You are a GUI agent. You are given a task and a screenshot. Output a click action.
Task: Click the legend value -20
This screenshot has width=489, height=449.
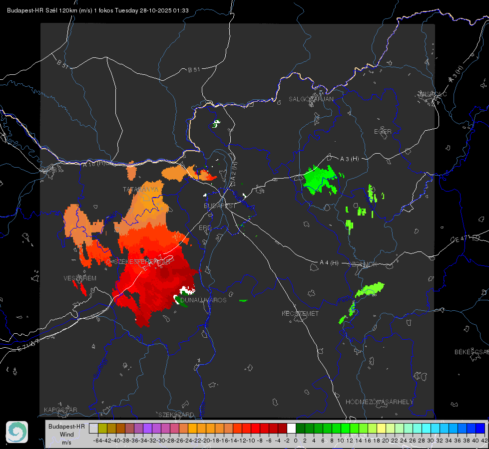coord(206,441)
